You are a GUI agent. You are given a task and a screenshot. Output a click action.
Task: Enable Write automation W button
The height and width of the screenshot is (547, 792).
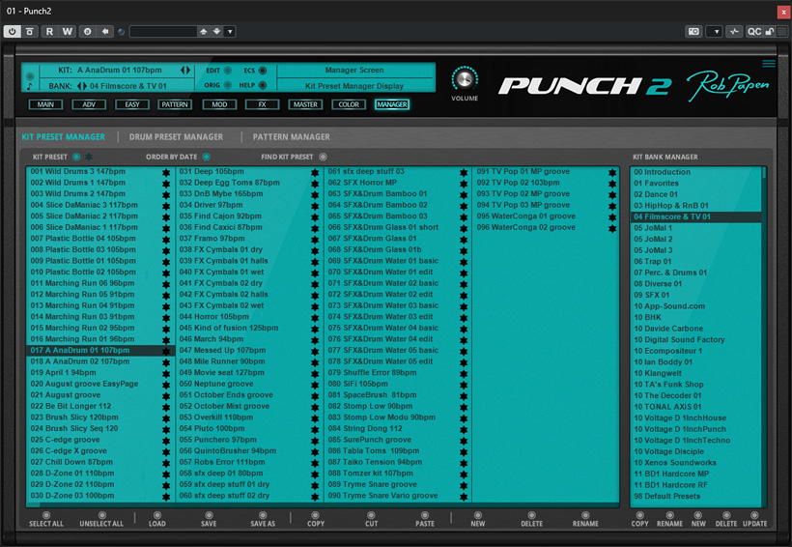(67, 31)
